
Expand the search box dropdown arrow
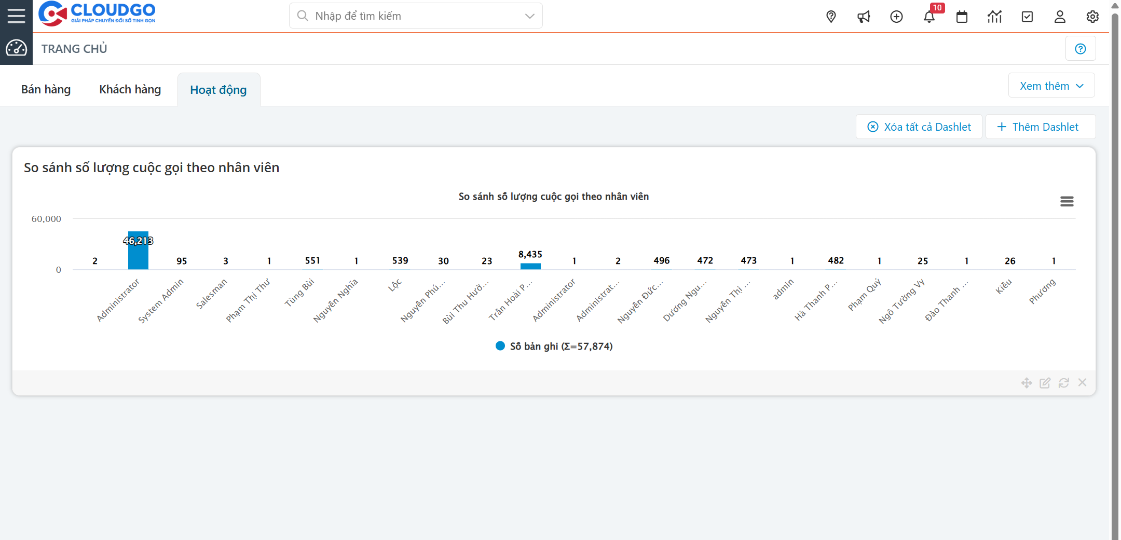tap(529, 16)
